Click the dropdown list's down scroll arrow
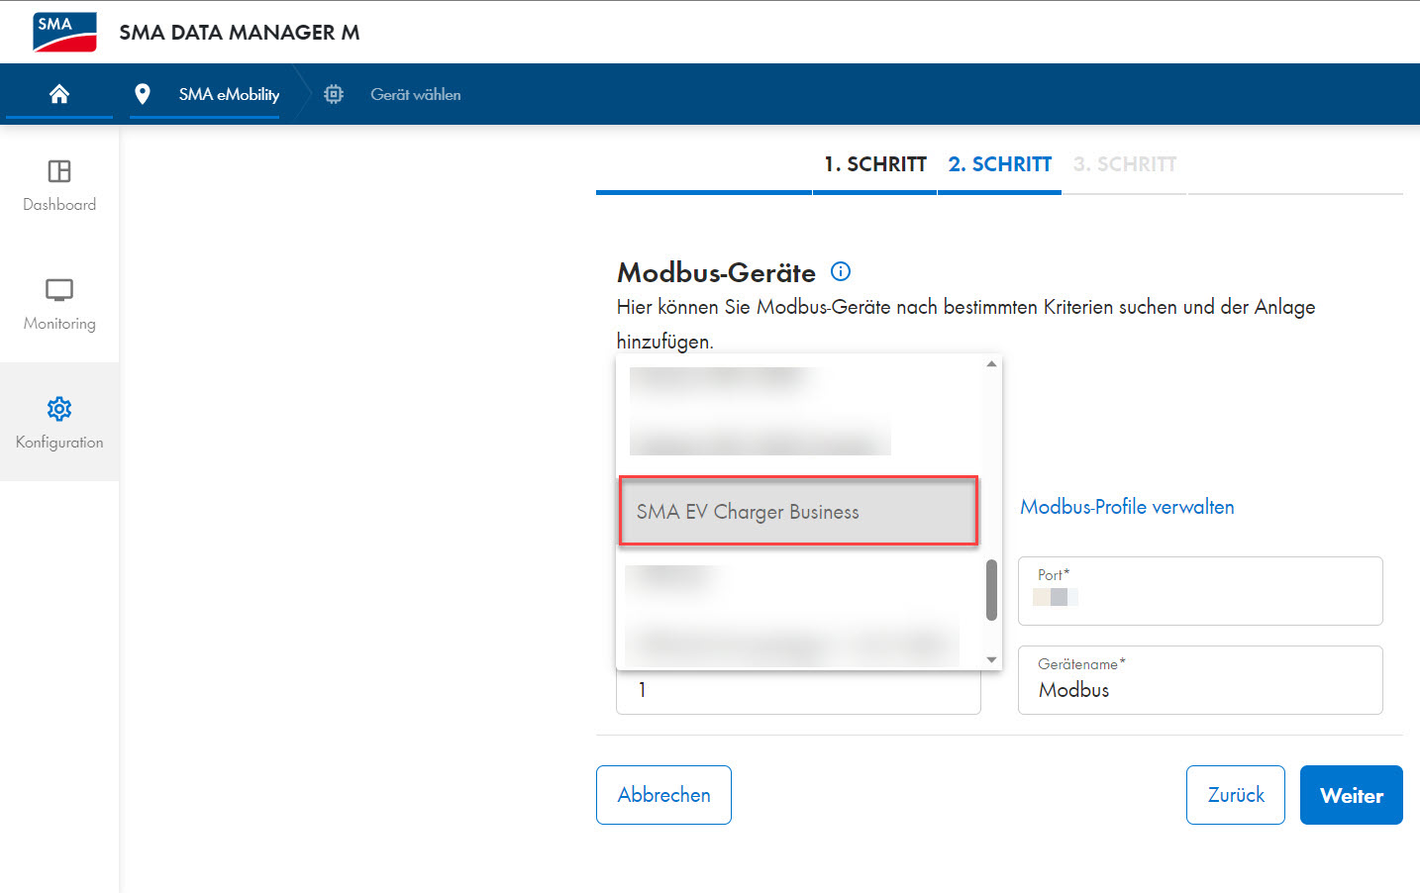This screenshot has width=1420, height=893. click(991, 659)
